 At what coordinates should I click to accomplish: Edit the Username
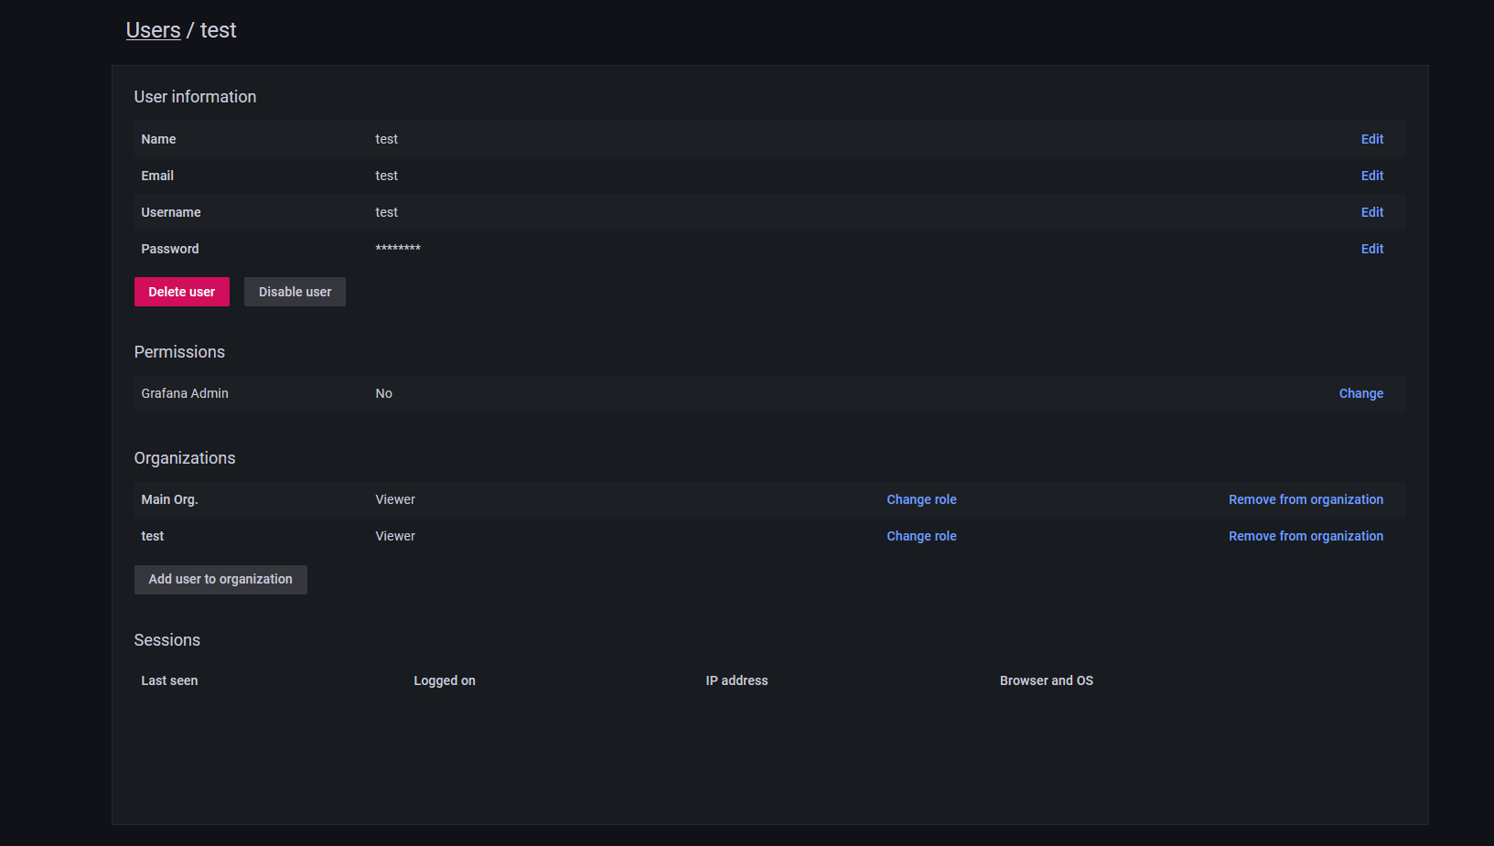[x=1371, y=212]
